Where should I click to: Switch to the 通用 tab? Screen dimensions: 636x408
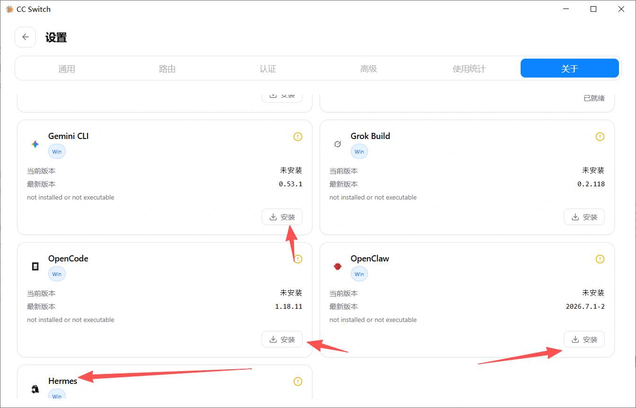(67, 69)
